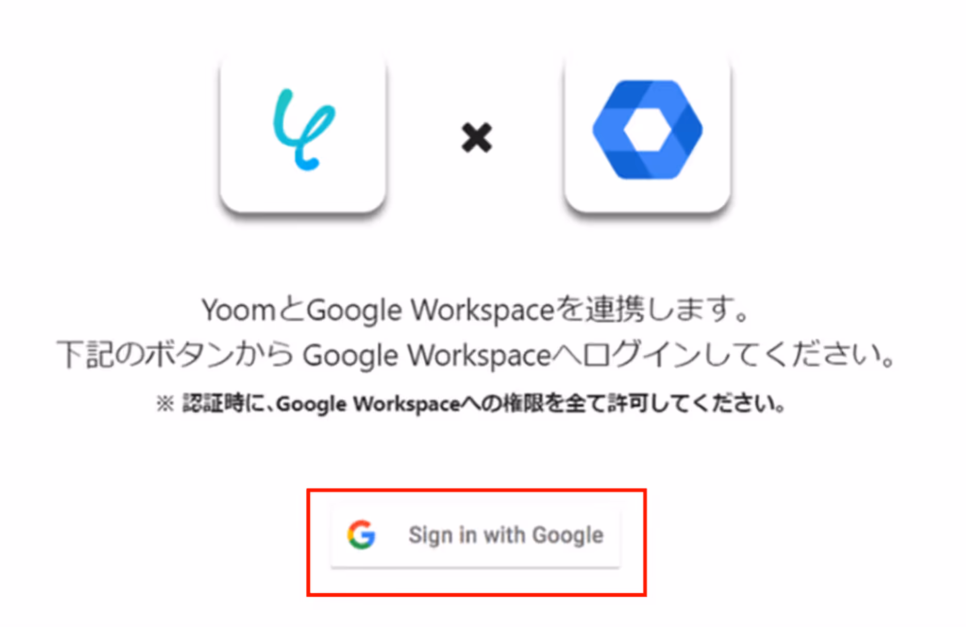
Task: Click the black X symbol between logos
Action: pos(477,137)
